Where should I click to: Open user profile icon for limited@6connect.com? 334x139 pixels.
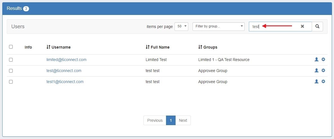pos(316,60)
